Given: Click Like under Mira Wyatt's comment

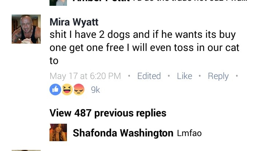Looking at the screenshot, I should pyautogui.click(x=184, y=76).
